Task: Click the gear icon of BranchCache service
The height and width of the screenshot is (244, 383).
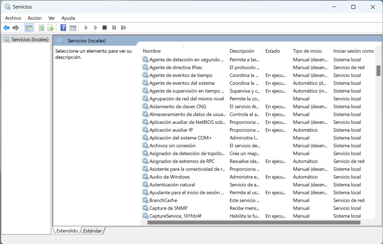Action: pos(145,200)
